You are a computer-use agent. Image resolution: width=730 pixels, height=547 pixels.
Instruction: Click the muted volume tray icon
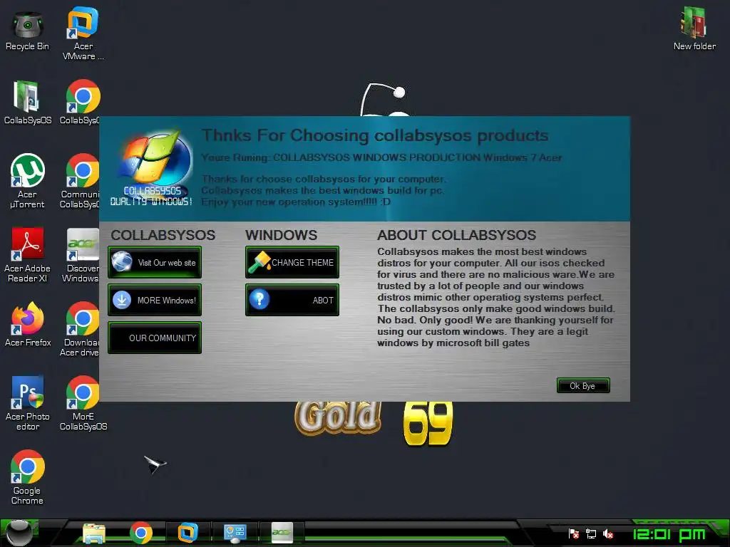[x=608, y=534]
